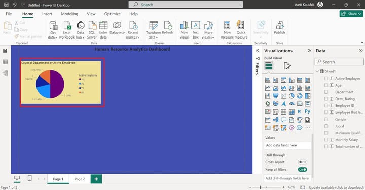Import from an Excel workbook
The width and height of the screenshot is (365, 190).
67,30
